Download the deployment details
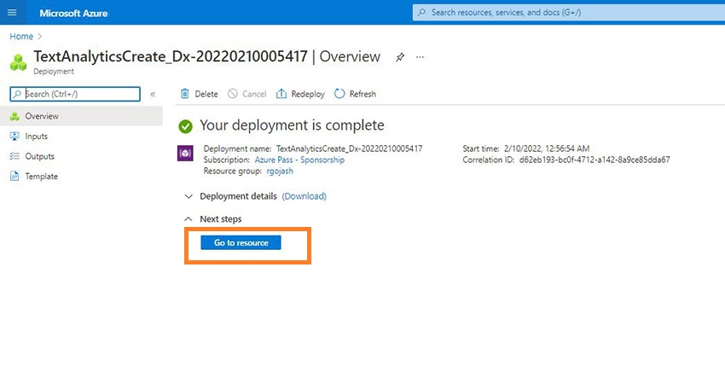 pyautogui.click(x=304, y=196)
